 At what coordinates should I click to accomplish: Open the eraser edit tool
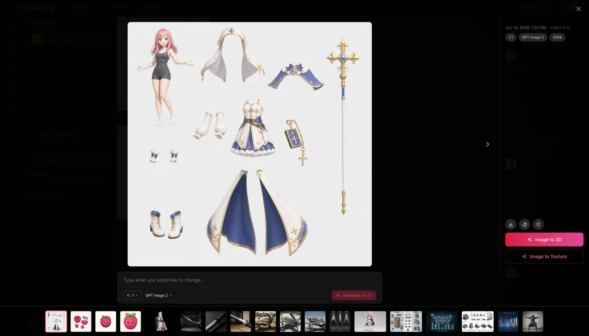click(525, 225)
